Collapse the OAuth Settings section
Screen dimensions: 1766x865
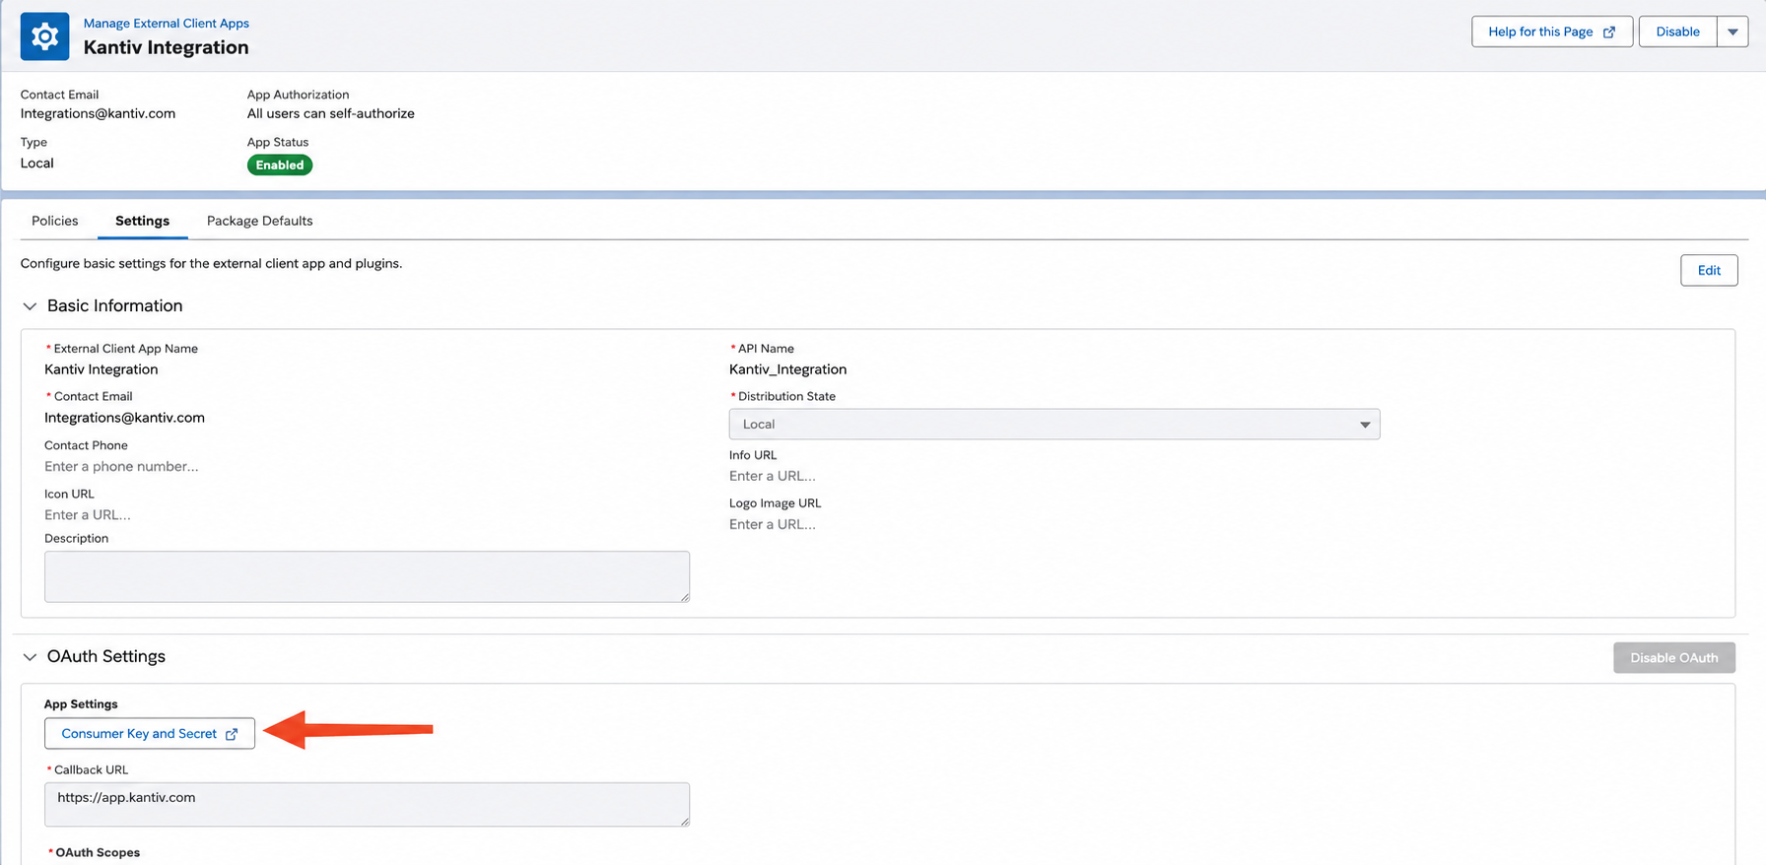30,657
